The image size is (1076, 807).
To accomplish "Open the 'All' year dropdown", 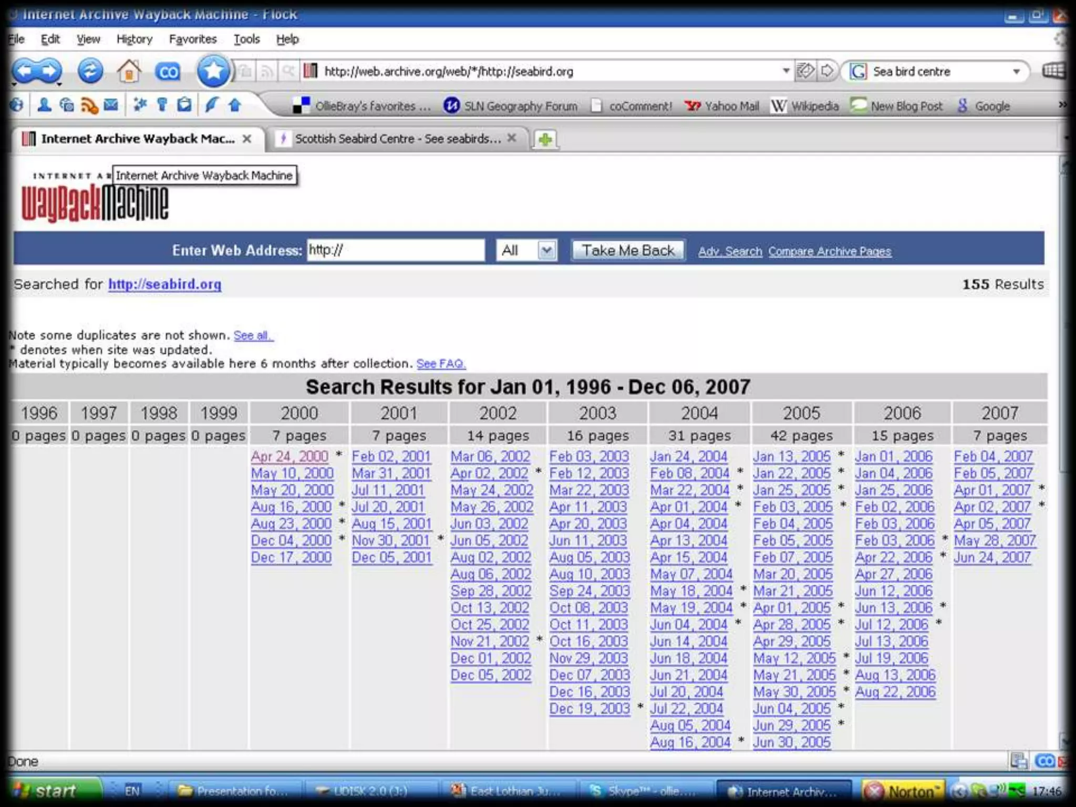I will (546, 250).
